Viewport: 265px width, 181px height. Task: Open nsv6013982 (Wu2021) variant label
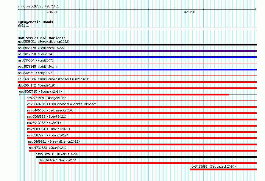44,123
